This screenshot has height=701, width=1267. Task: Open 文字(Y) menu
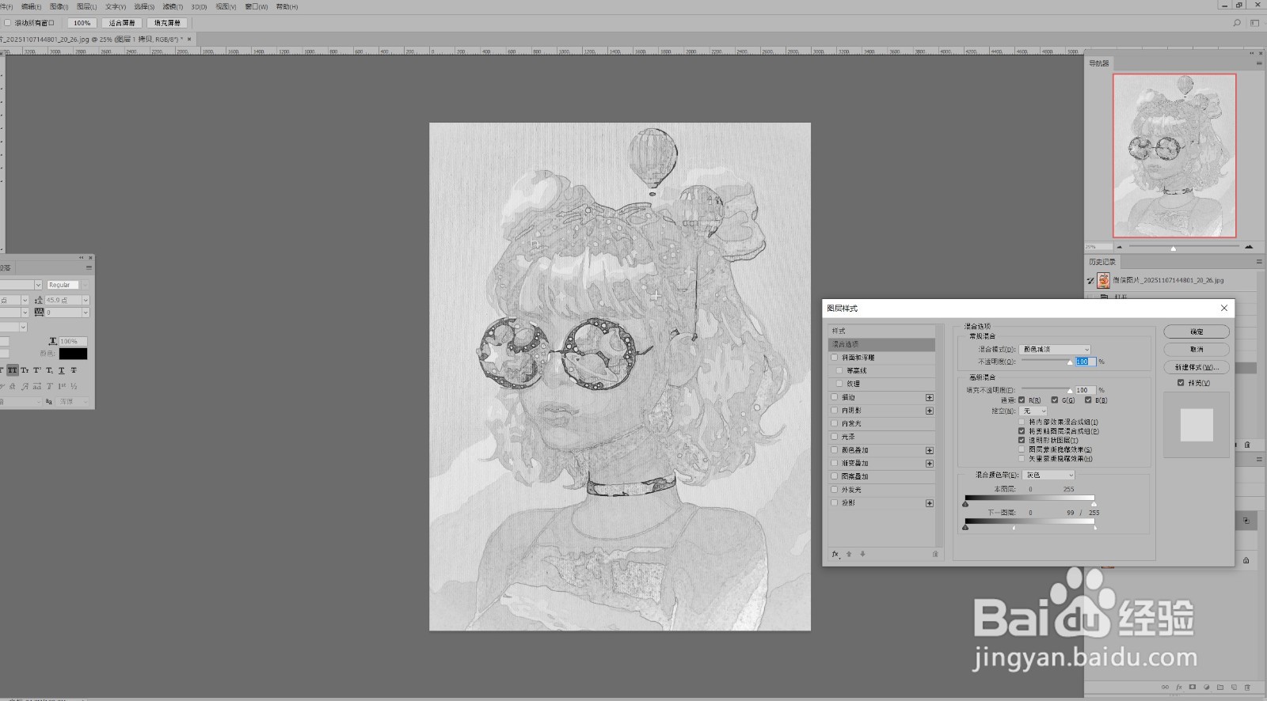[116, 6]
